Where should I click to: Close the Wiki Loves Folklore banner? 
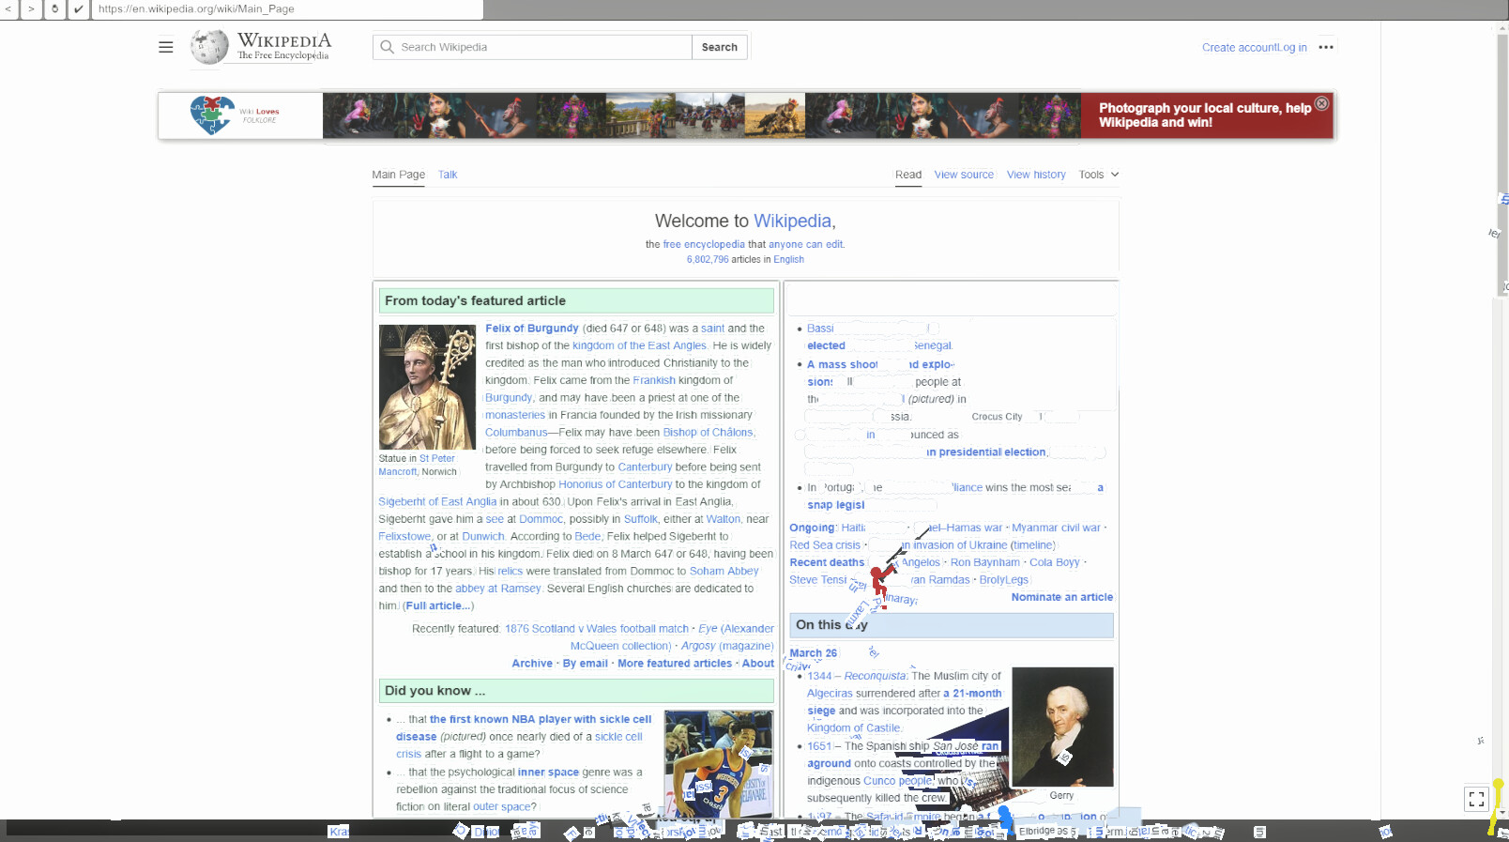[1321, 103]
